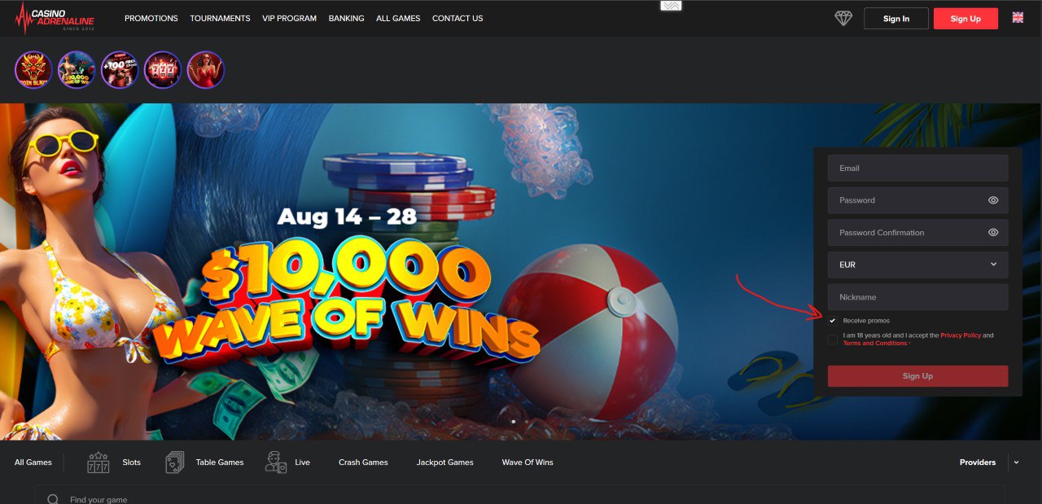Uncheck the Receive promos checkbox

point(832,321)
